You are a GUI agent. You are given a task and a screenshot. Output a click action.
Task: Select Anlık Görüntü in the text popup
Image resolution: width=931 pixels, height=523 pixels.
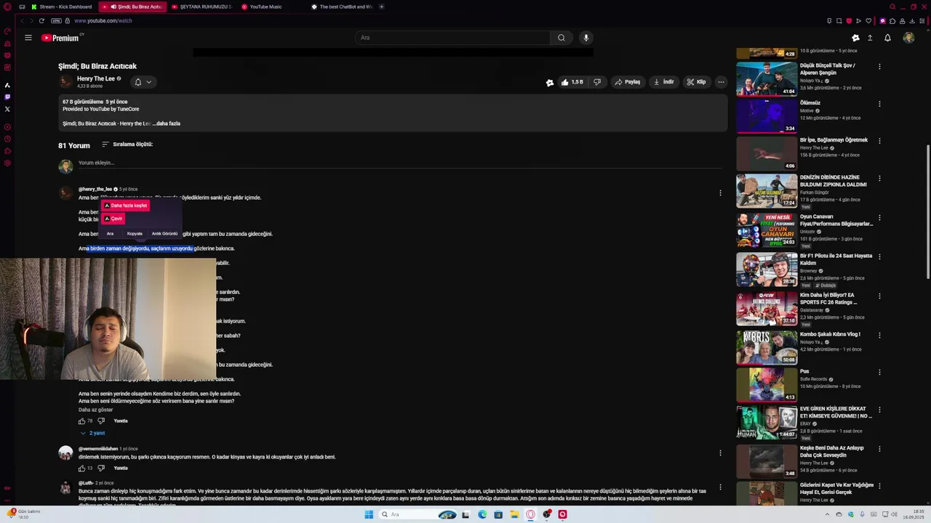pos(164,234)
